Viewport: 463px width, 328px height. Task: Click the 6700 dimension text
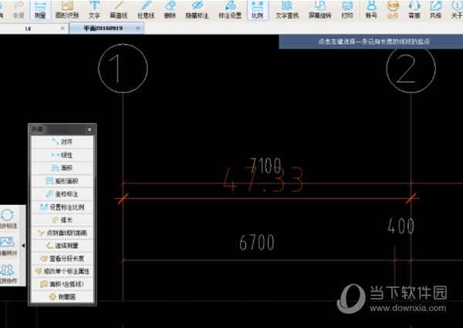point(257,243)
